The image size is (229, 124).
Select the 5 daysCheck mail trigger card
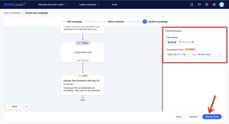[x=83, y=52]
